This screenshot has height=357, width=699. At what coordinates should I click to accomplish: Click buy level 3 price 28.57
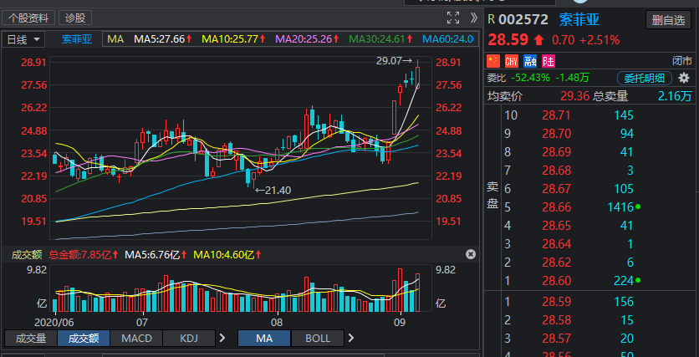pyautogui.click(x=556, y=339)
